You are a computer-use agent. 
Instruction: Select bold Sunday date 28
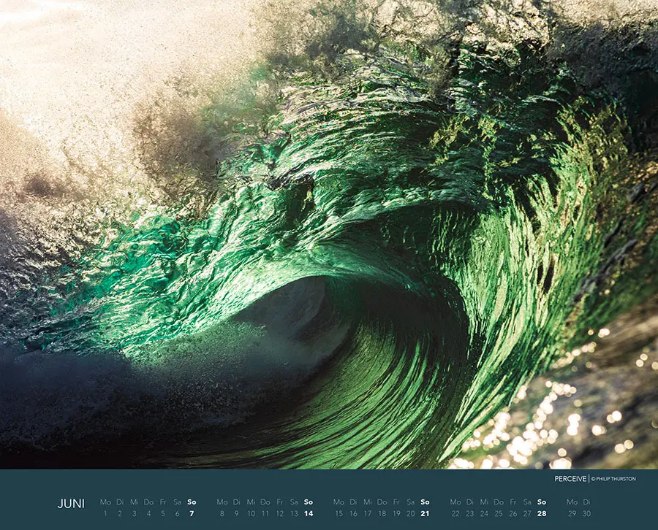[542, 513]
